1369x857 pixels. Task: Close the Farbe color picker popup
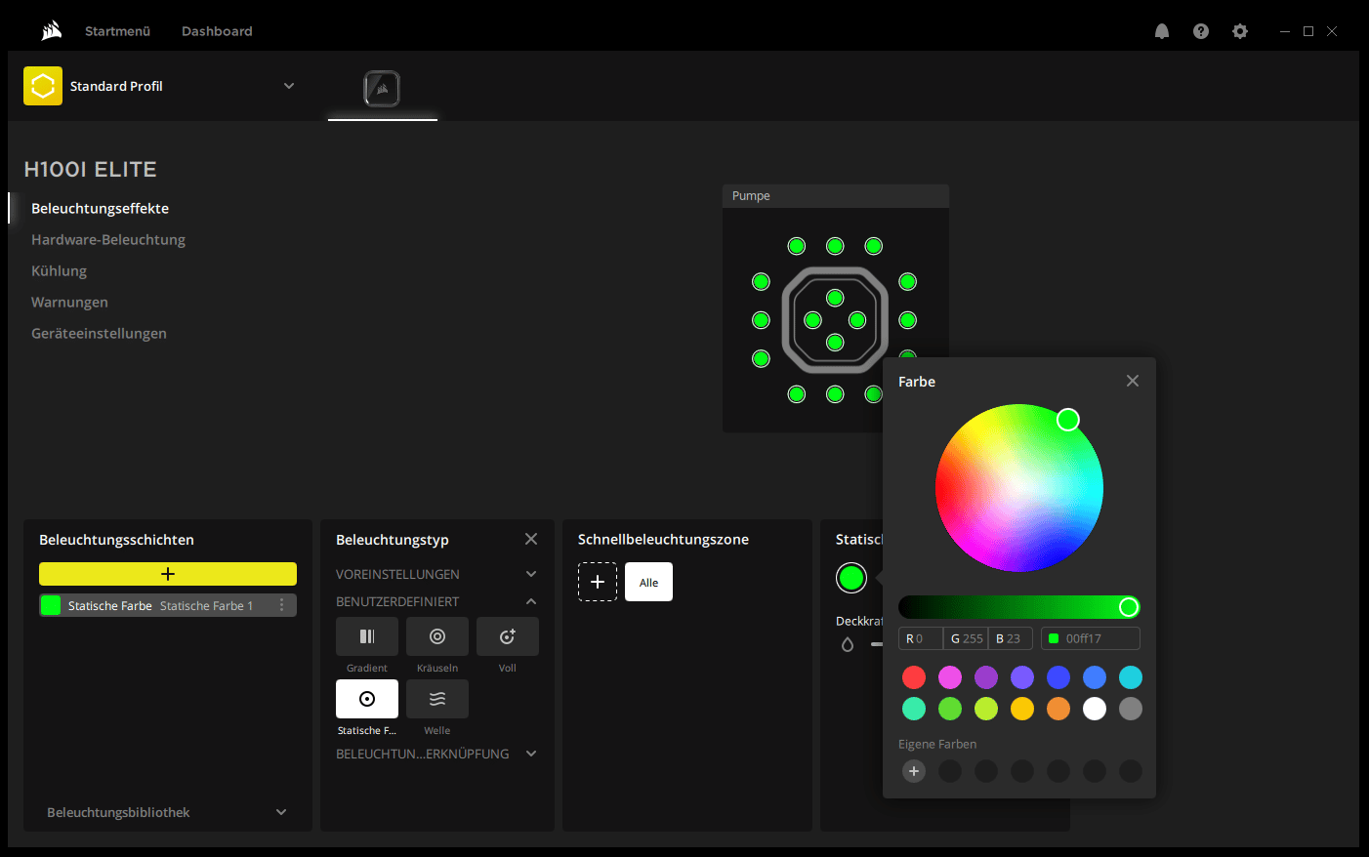(1133, 381)
